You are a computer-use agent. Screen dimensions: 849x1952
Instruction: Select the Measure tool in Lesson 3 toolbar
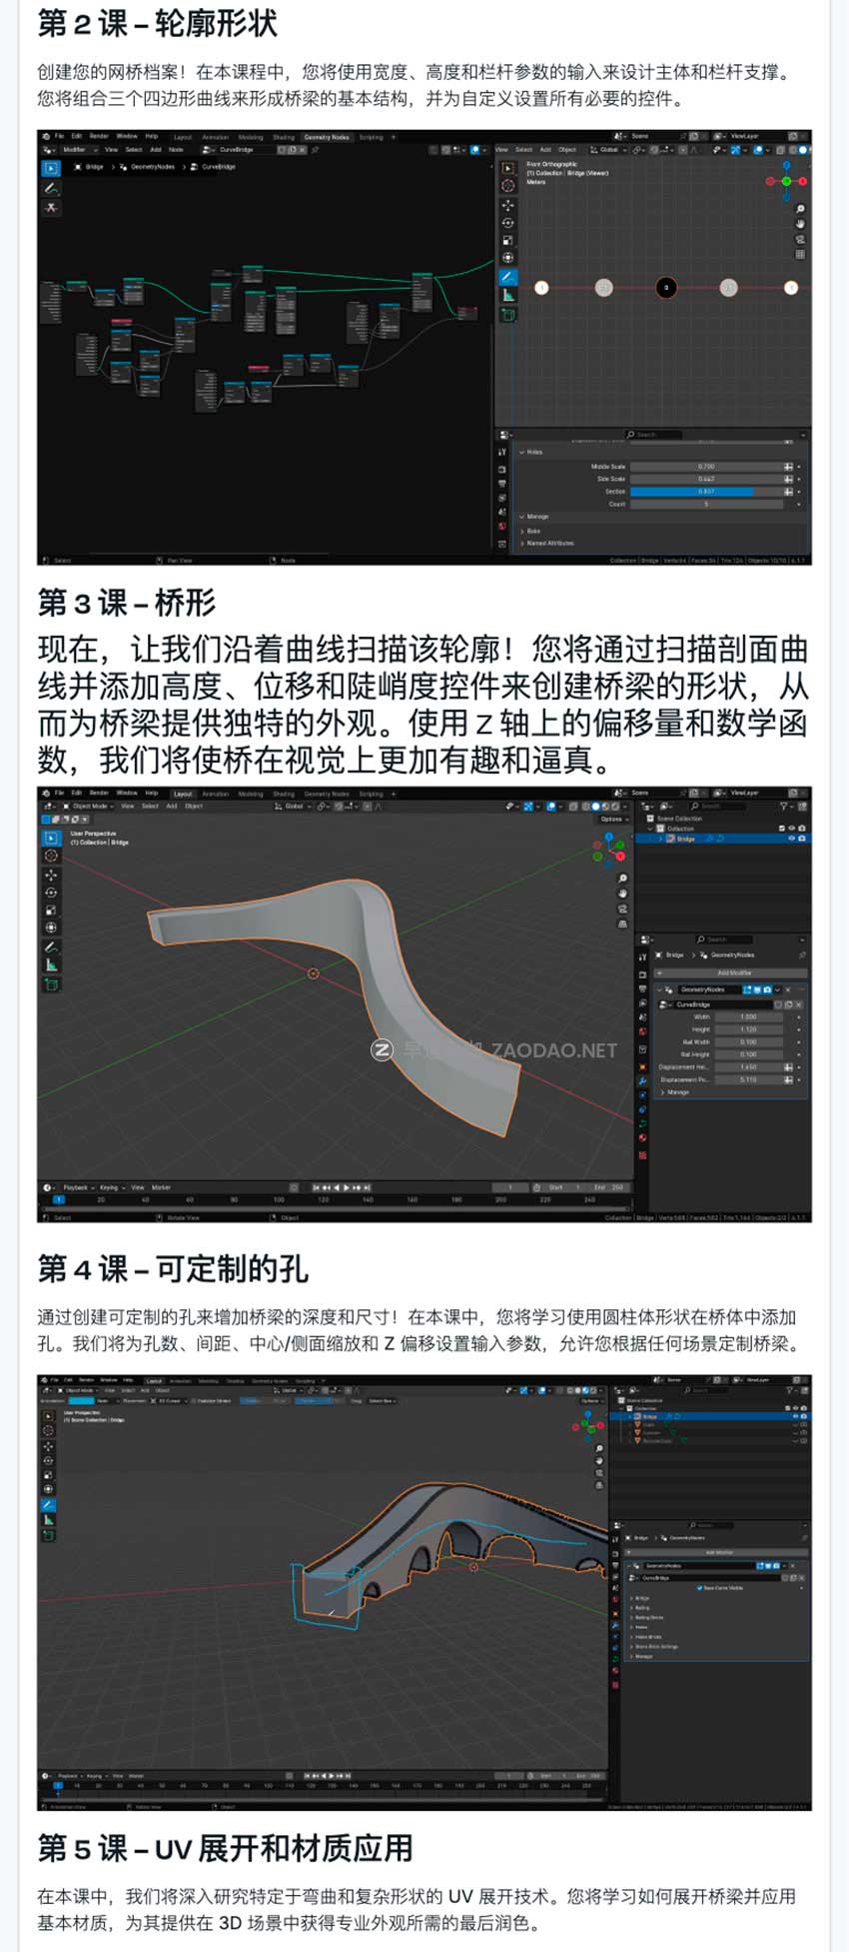pyautogui.click(x=51, y=966)
